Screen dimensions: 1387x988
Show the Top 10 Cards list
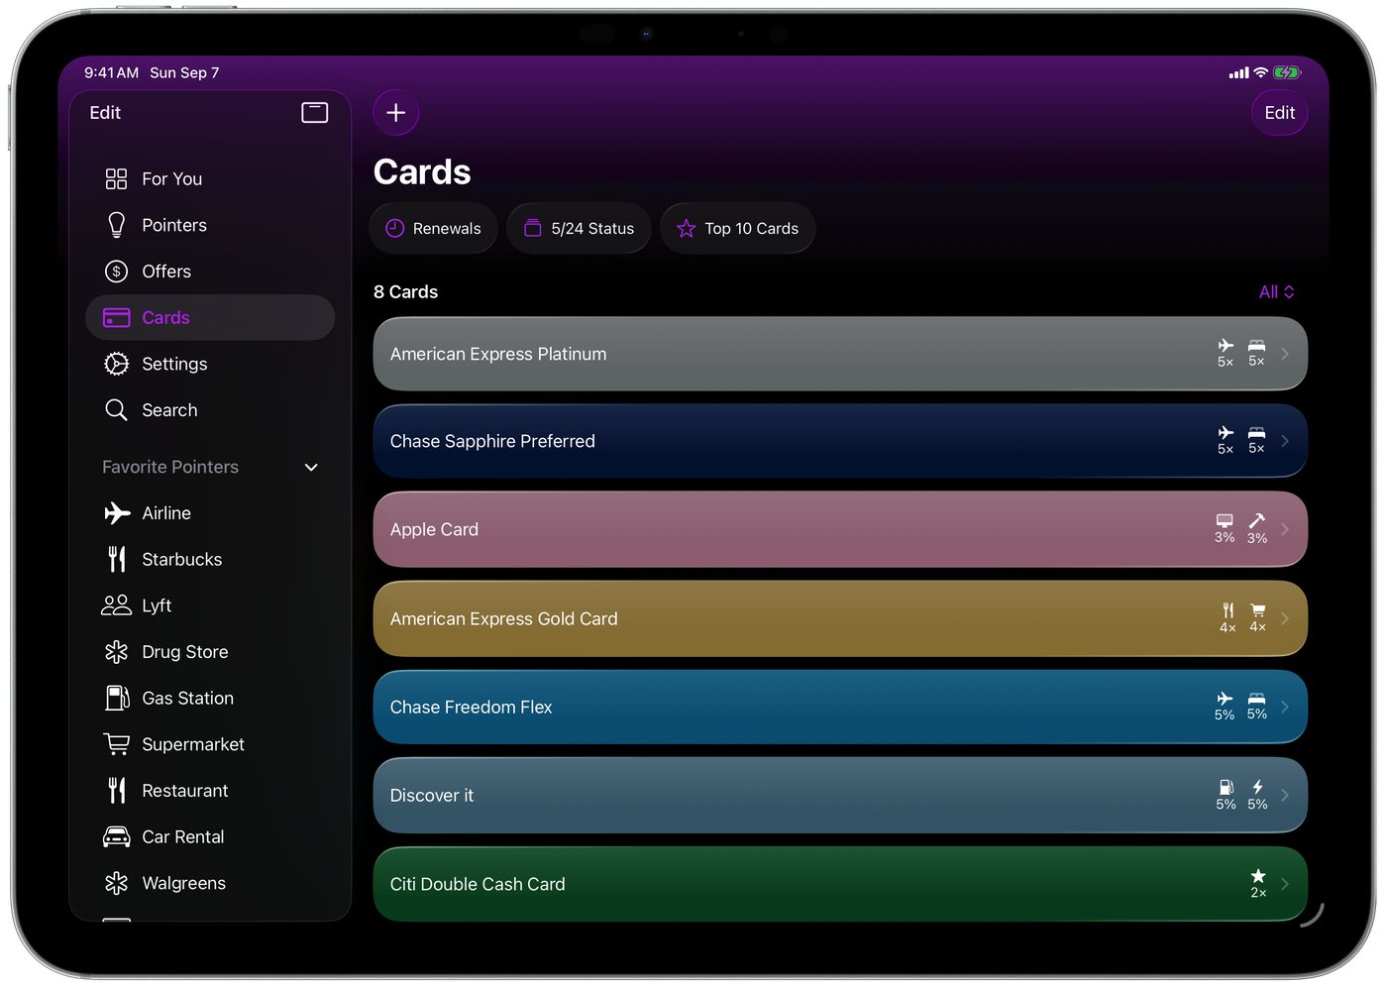coord(737,229)
